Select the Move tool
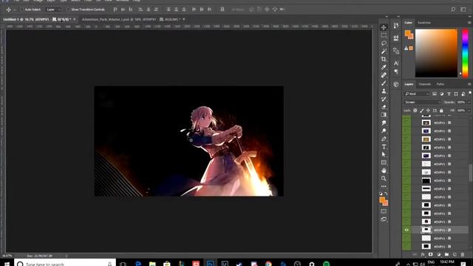Image resolution: width=473 pixels, height=266 pixels. tap(384, 27)
